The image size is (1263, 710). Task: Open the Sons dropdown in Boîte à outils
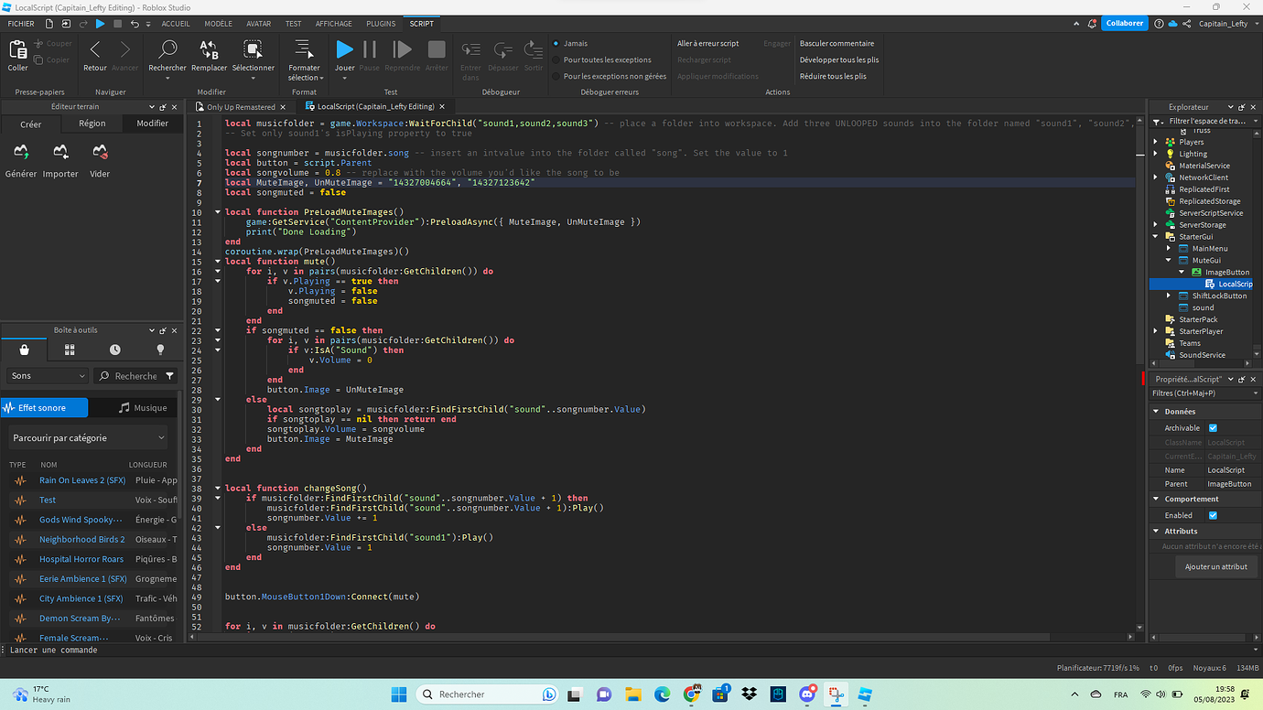pos(47,375)
